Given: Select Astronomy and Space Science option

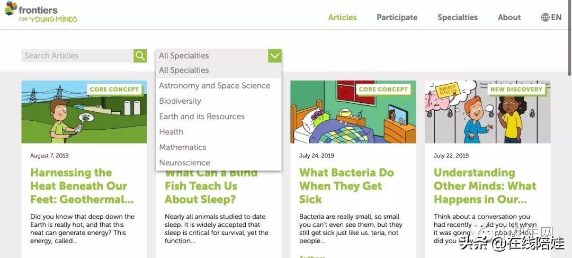Looking at the screenshot, I should [215, 86].
